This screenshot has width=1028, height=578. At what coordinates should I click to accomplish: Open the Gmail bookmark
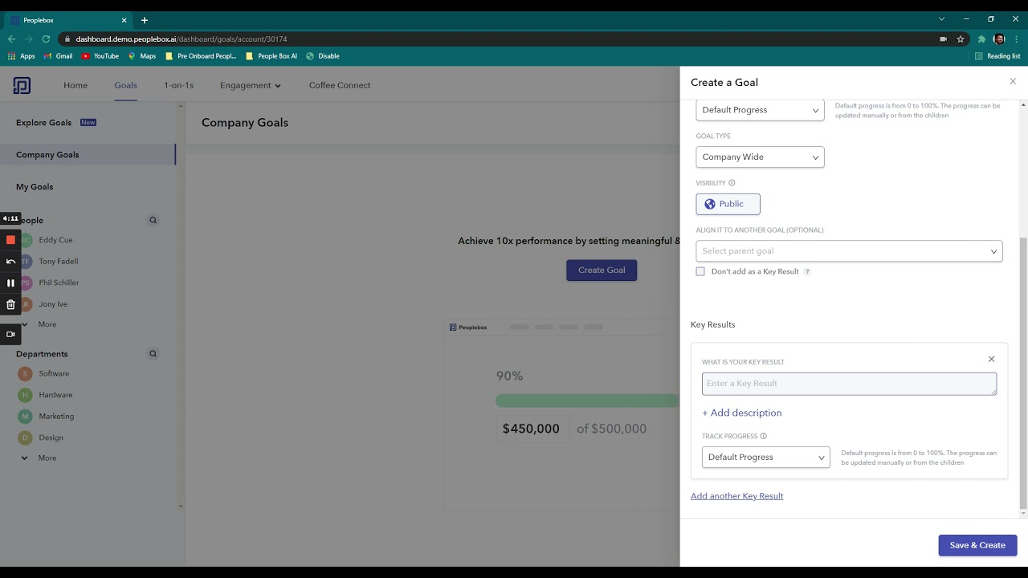coord(58,56)
